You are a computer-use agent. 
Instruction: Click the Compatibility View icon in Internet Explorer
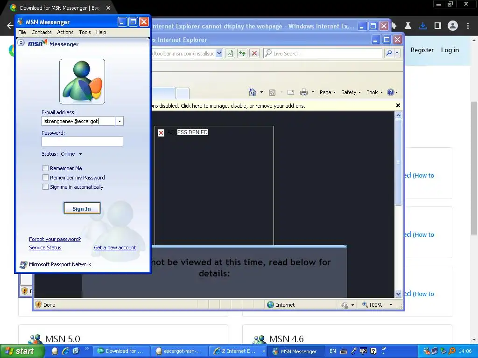coord(230,53)
